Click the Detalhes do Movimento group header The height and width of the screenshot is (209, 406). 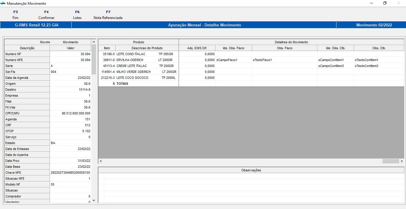291,42
